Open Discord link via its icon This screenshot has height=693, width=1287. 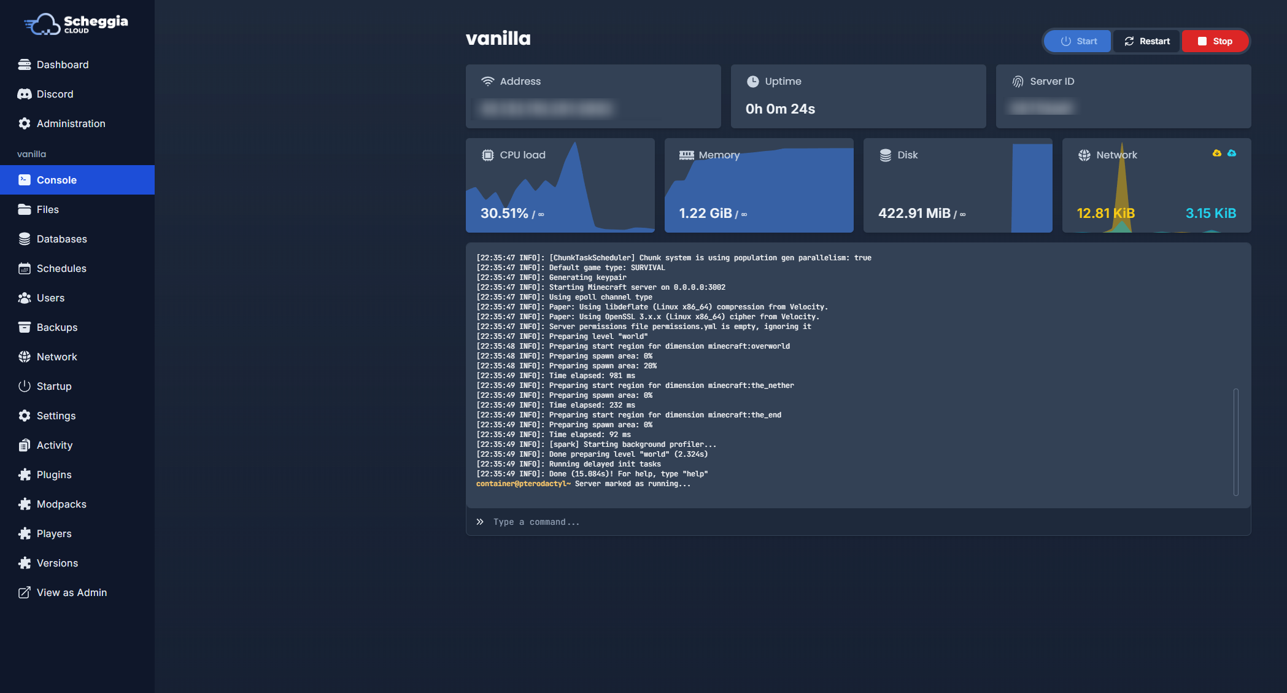pyautogui.click(x=25, y=94)
